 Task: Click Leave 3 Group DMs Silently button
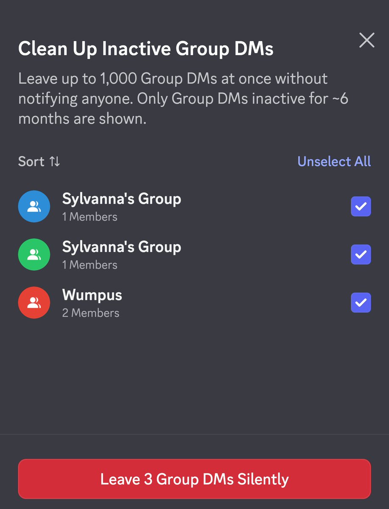click(x=194, y=479)
